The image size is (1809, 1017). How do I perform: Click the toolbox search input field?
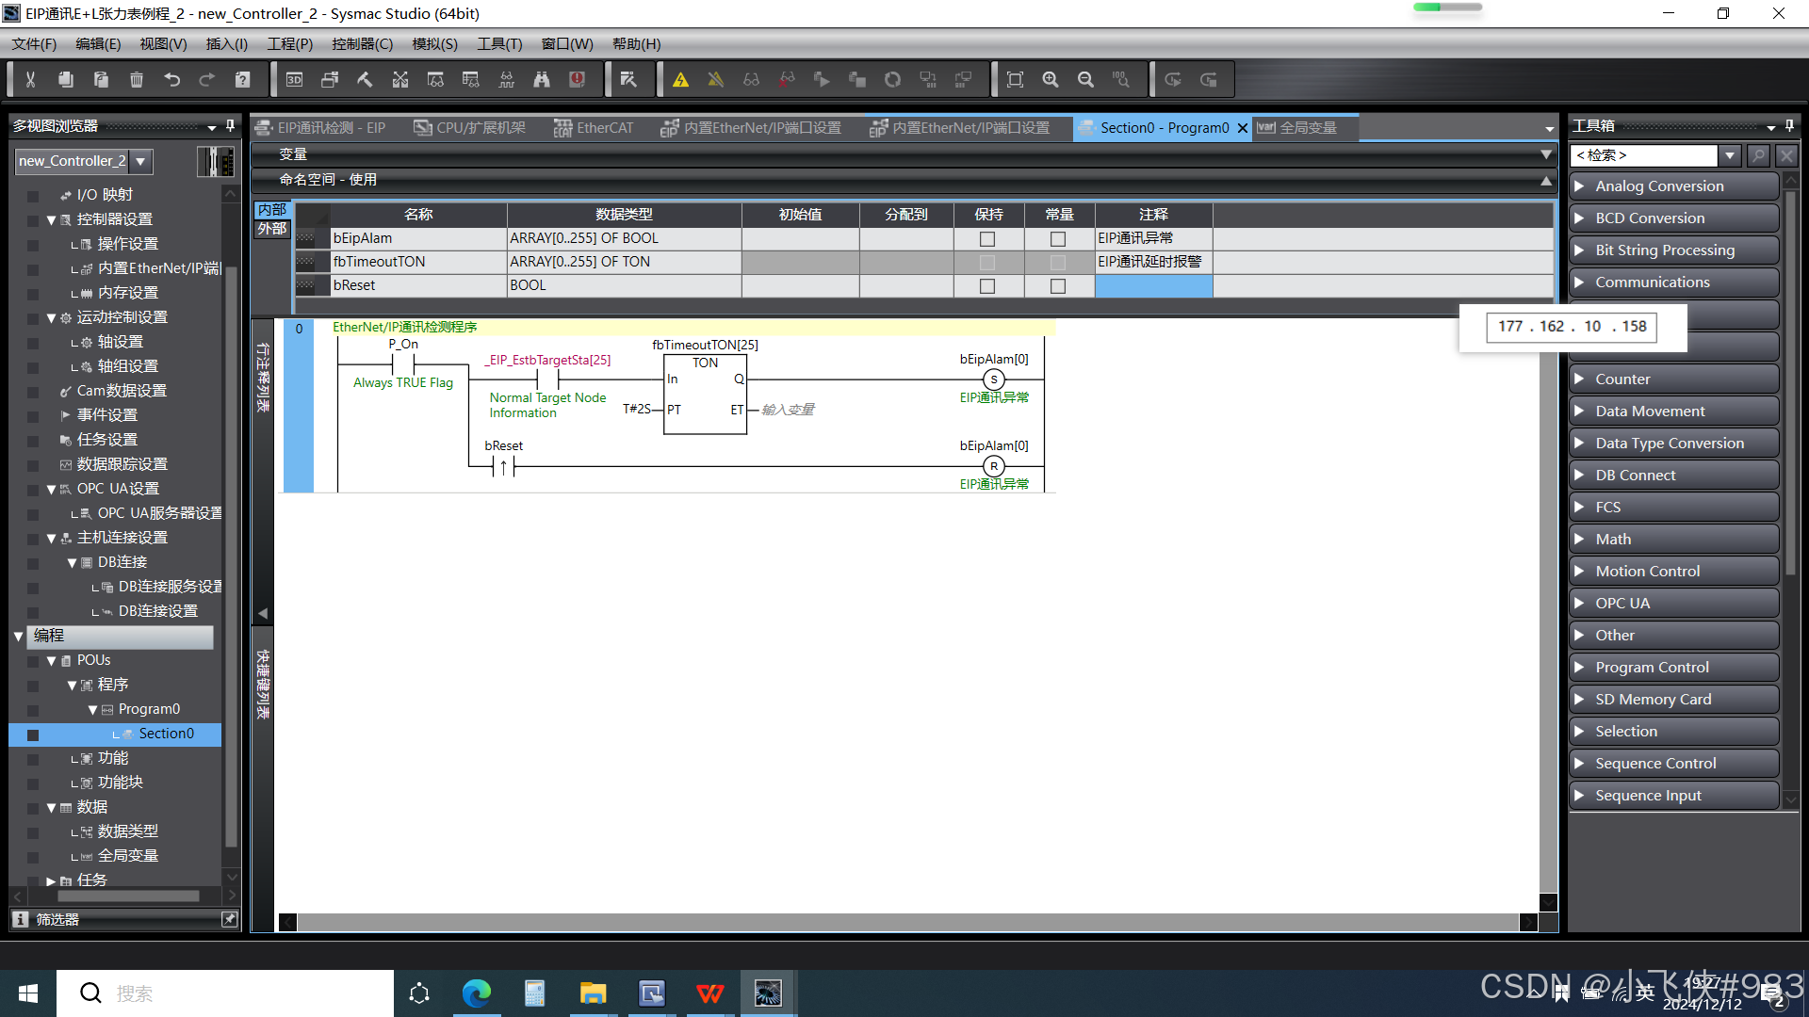coord(1644,155)
